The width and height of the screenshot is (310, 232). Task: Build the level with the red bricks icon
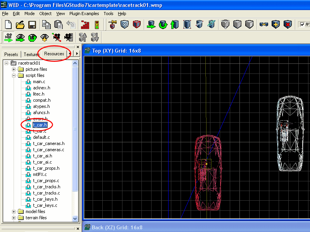pos(85,25)
